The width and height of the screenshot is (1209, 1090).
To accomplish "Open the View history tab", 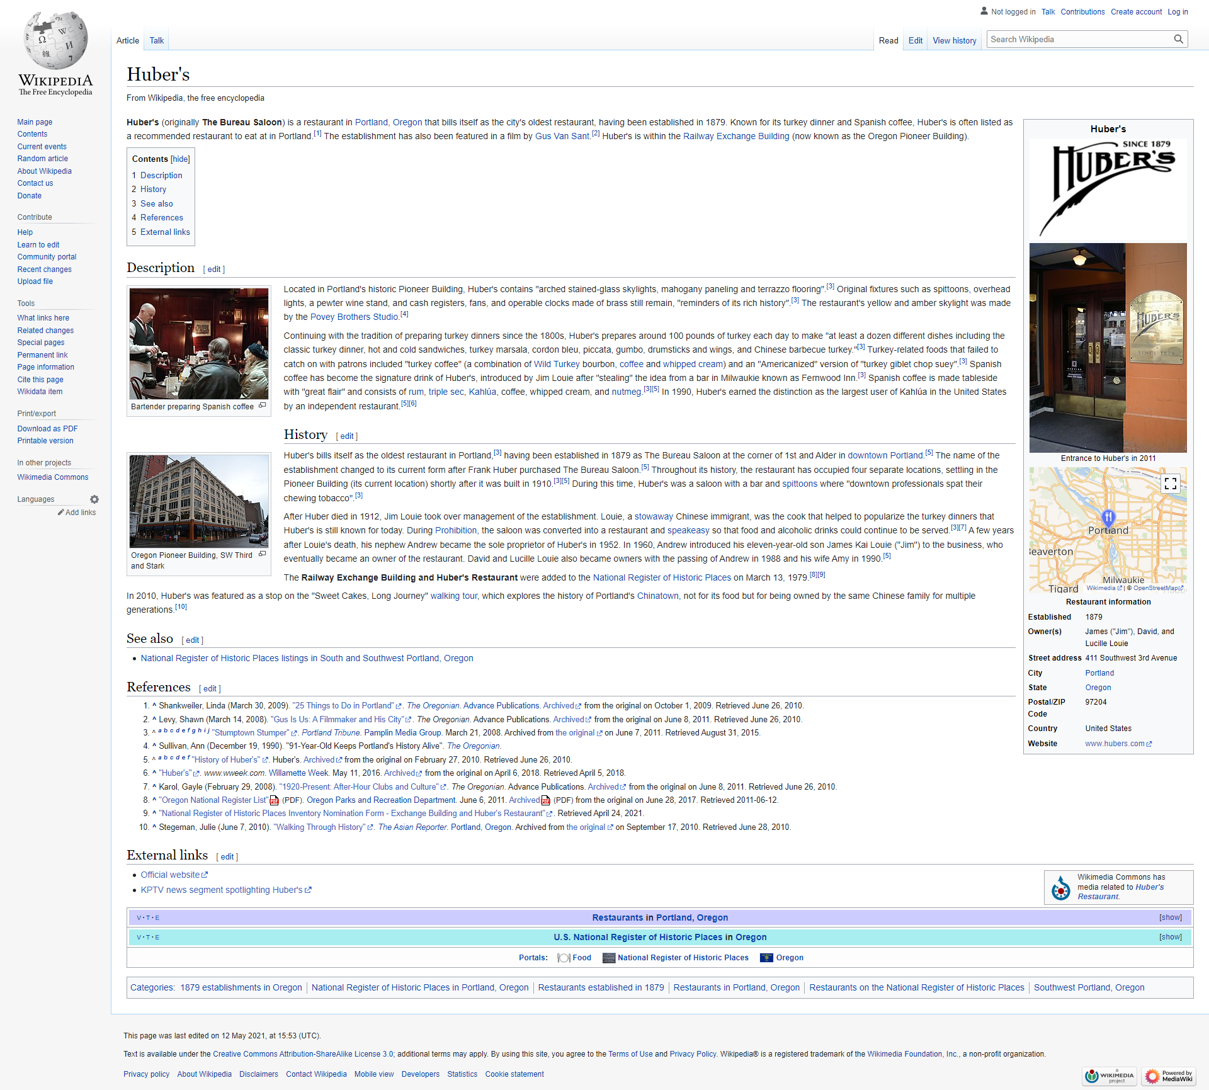I will point(954,40).
